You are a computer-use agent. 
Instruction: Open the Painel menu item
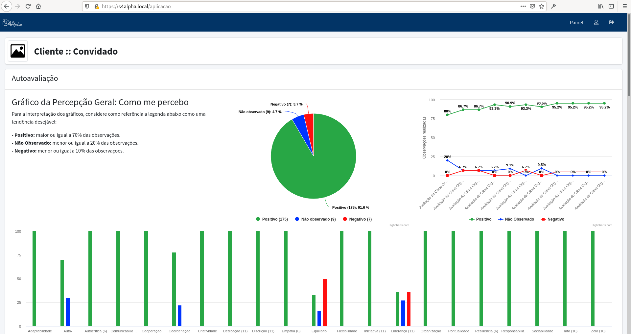pos(576,23)
